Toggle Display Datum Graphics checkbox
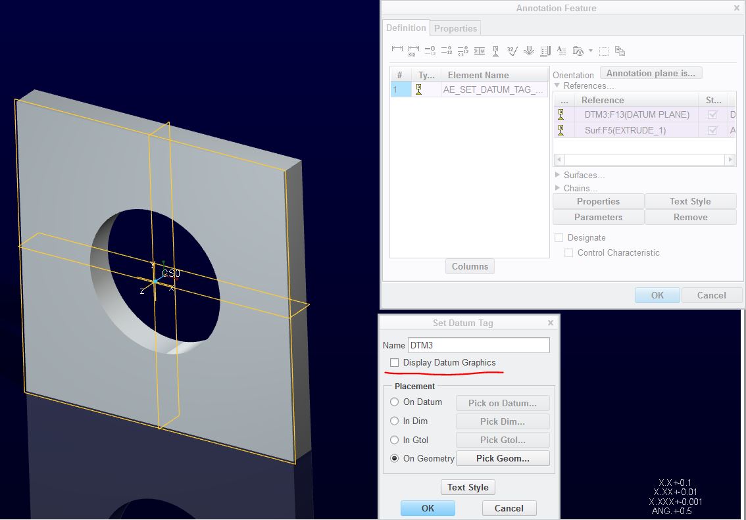The width and height of the screenshot is (746, 520). 395,363
